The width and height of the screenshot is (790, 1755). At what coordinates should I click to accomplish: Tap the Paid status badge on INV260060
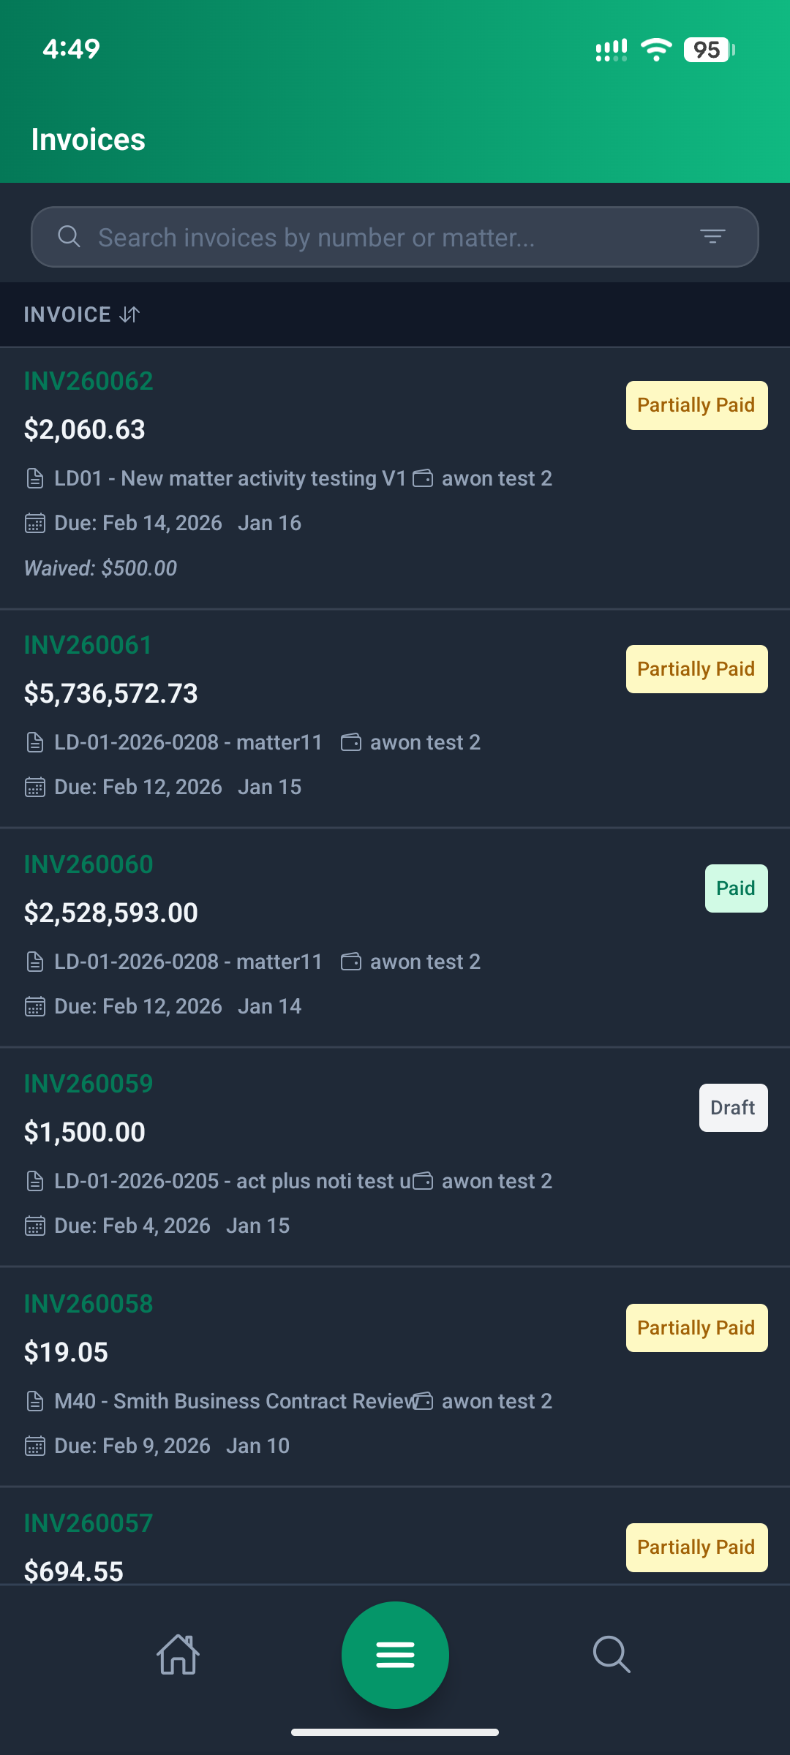pyautogui.click(x=736, y=888)
